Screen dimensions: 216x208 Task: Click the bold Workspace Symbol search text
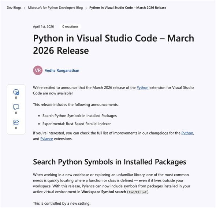[x=104, y=192]
